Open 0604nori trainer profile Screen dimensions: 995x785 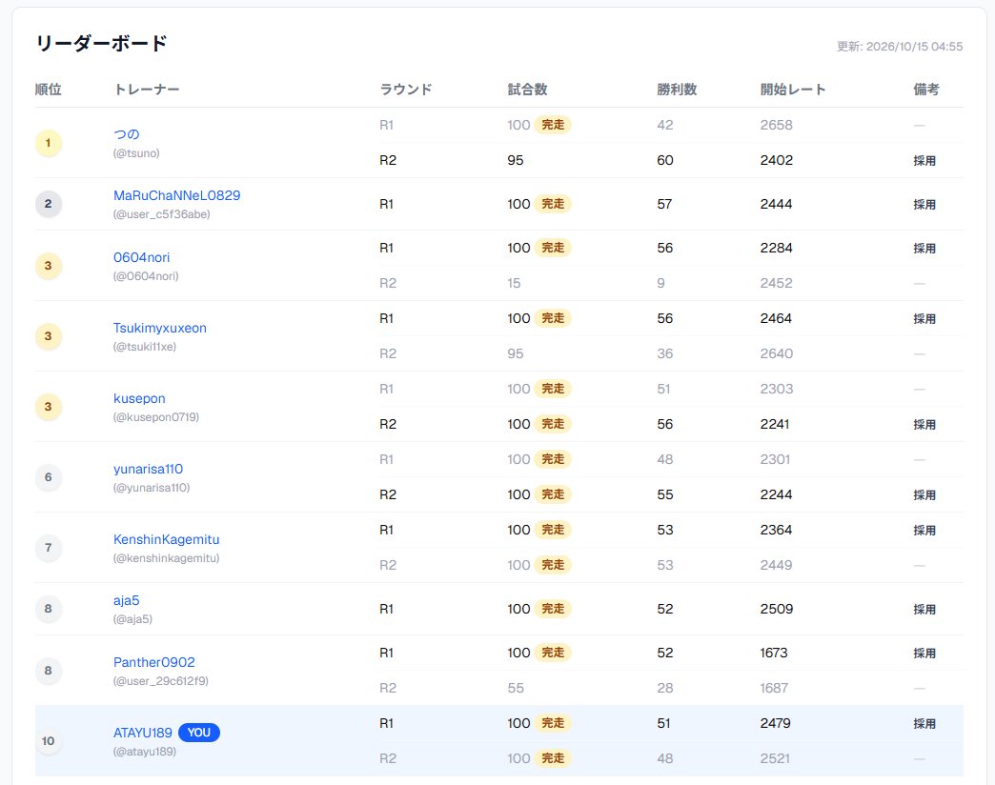[141, 257]
